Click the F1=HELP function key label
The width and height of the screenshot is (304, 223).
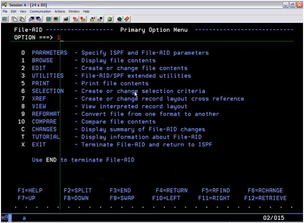coord(30,190)
